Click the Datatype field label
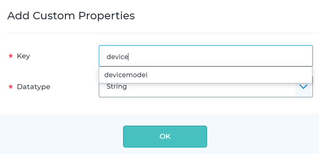Viewport: 319px width, 154px height. tap(34, 87)
